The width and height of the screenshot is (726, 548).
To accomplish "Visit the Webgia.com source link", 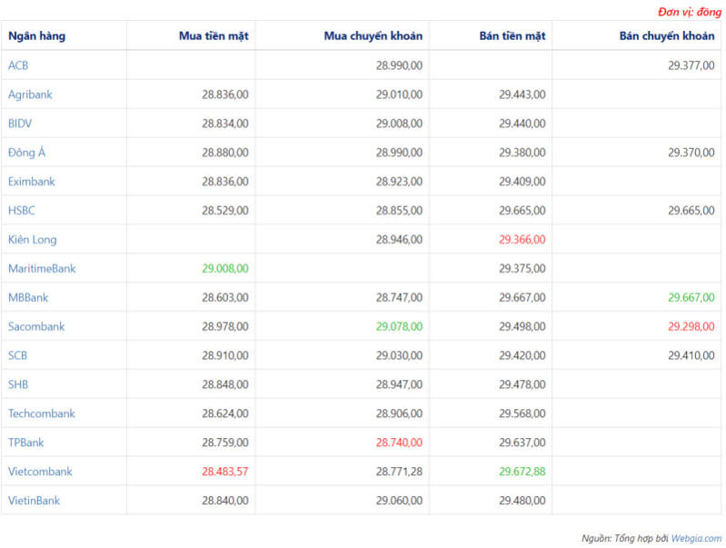I will click(696, 538).
